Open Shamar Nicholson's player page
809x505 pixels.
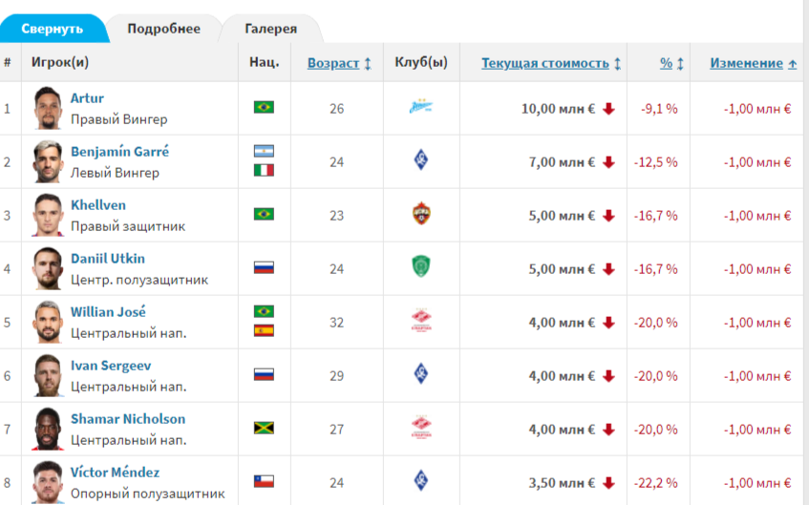click(x=128, y=419)
